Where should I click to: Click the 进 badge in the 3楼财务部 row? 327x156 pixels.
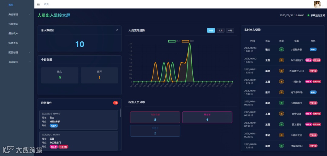pyautogui.click(x=281, y=49)
